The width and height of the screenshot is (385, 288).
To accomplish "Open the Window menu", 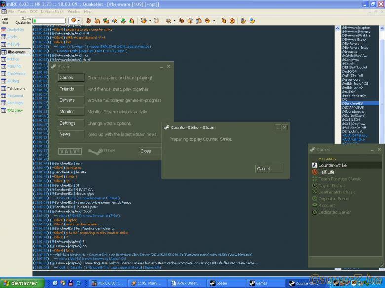I will coord(74,11).
